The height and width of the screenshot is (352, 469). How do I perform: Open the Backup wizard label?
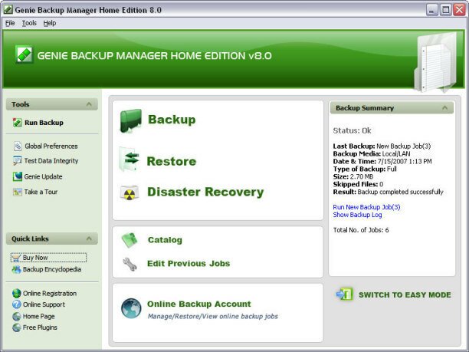[172, 120]
